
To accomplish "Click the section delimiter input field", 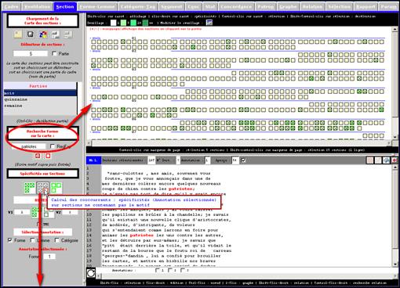I will coord(31,53).
